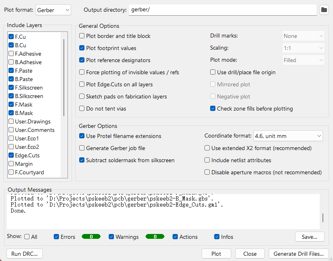Enable the F.Adhesive layer
Viewport: 333px width, 261px height.
11,54
